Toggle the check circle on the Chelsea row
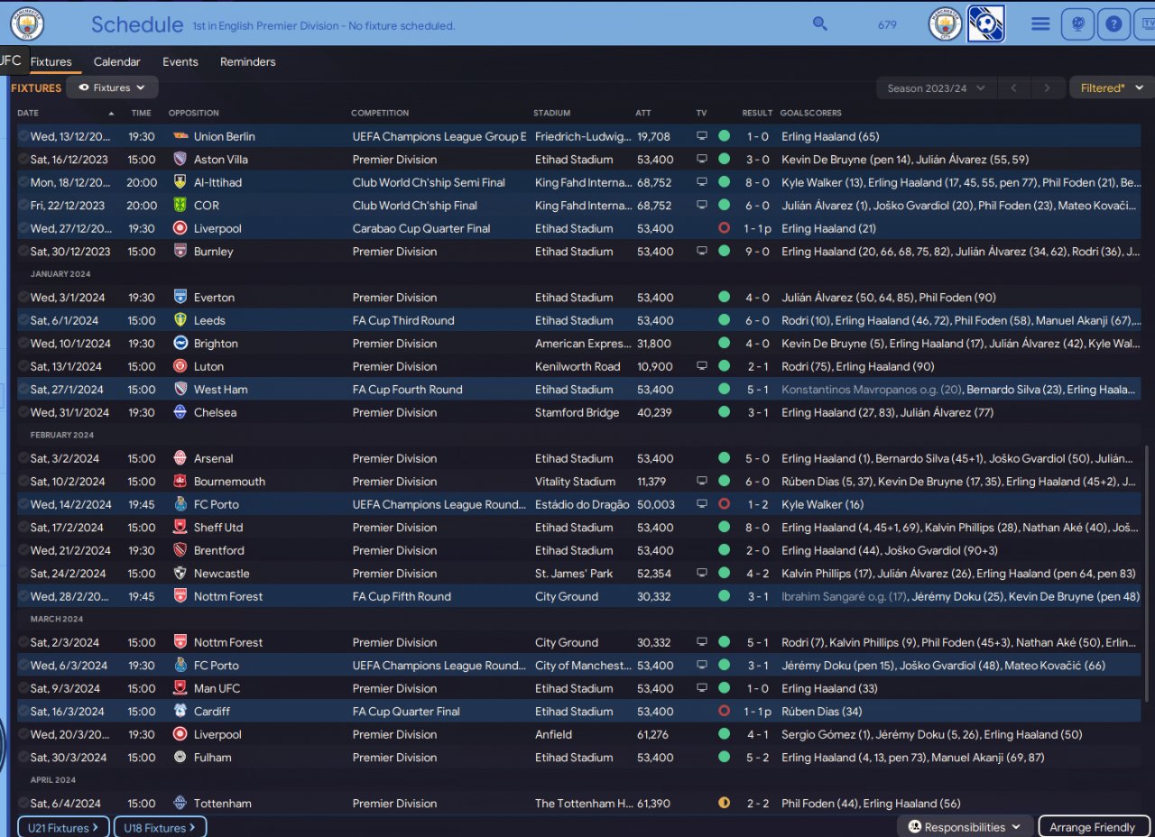 tap(23, 412)
